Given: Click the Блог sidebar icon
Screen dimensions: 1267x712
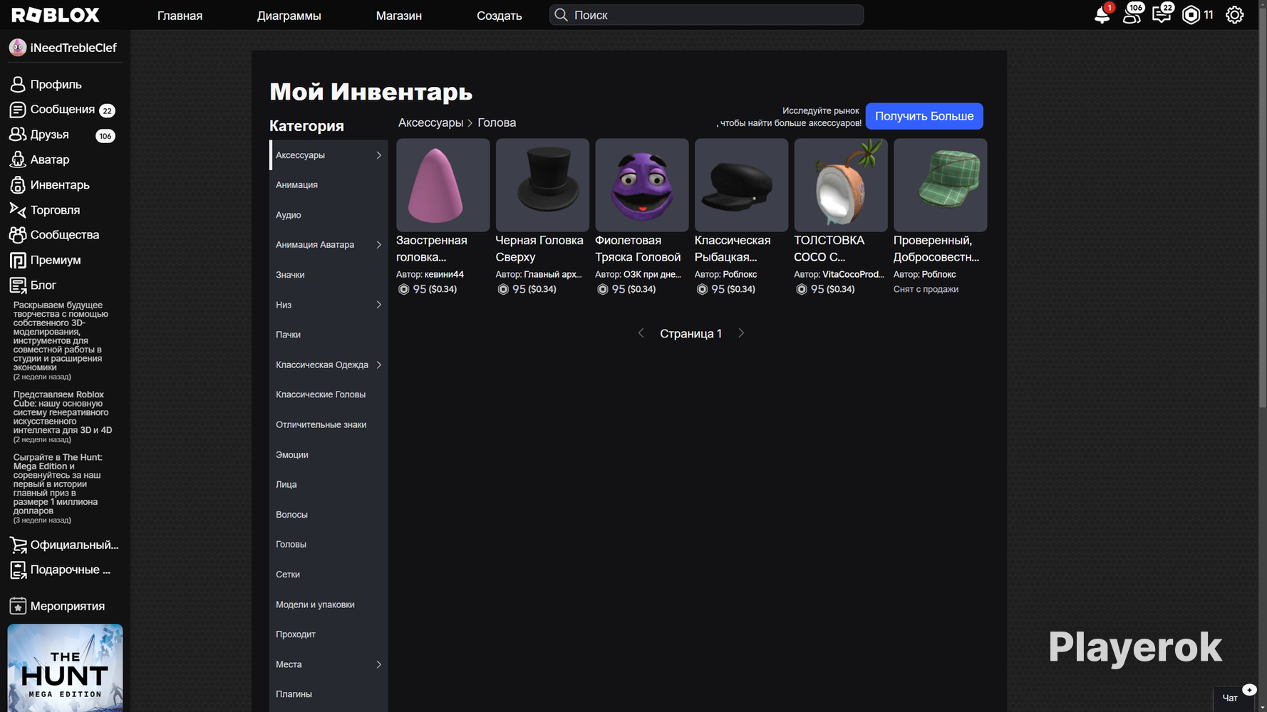Looking at the screenshot, I should point(18,285).
